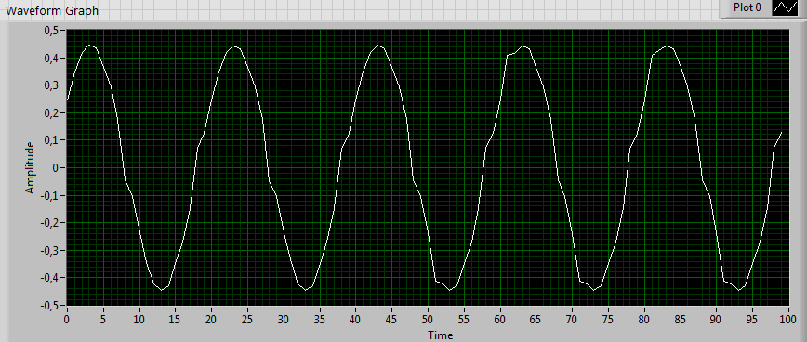
Task: Click the -0,1 tick on the Amplitude scale
Action: 50,195
